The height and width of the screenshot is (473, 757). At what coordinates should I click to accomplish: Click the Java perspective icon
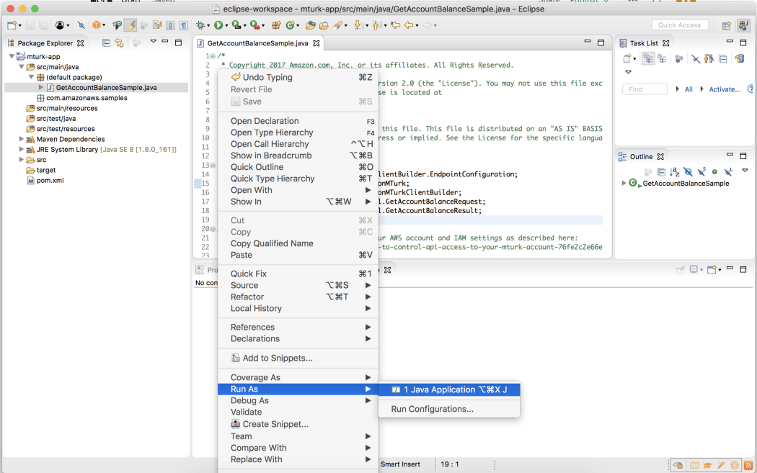(743, 25)
